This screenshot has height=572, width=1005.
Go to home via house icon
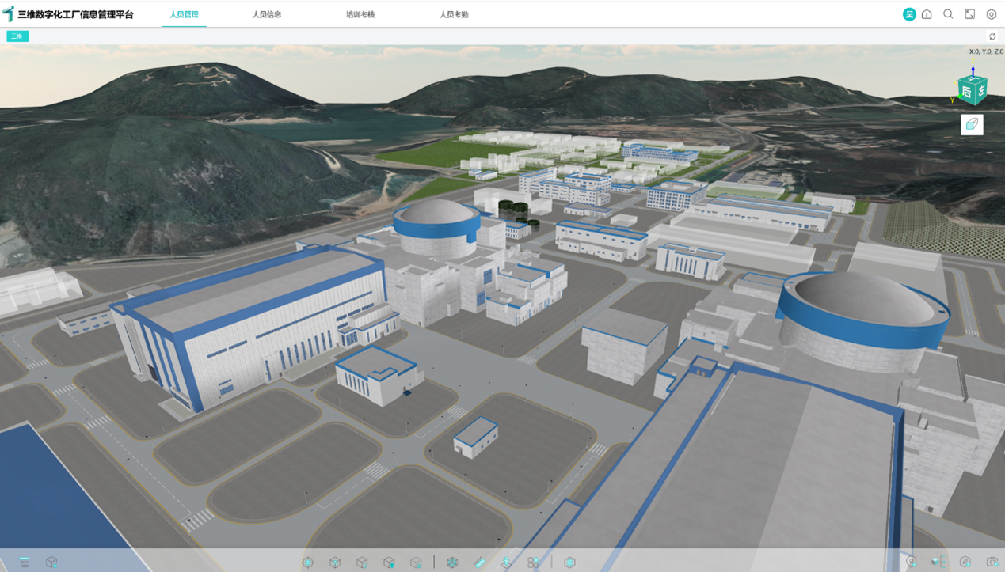pyautogui.click(x=927, y=14)
